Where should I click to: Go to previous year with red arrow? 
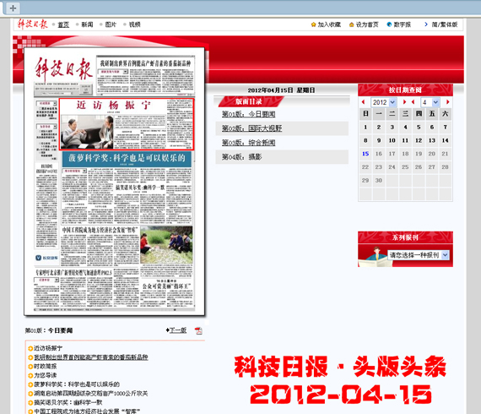[x=363, y=102]
